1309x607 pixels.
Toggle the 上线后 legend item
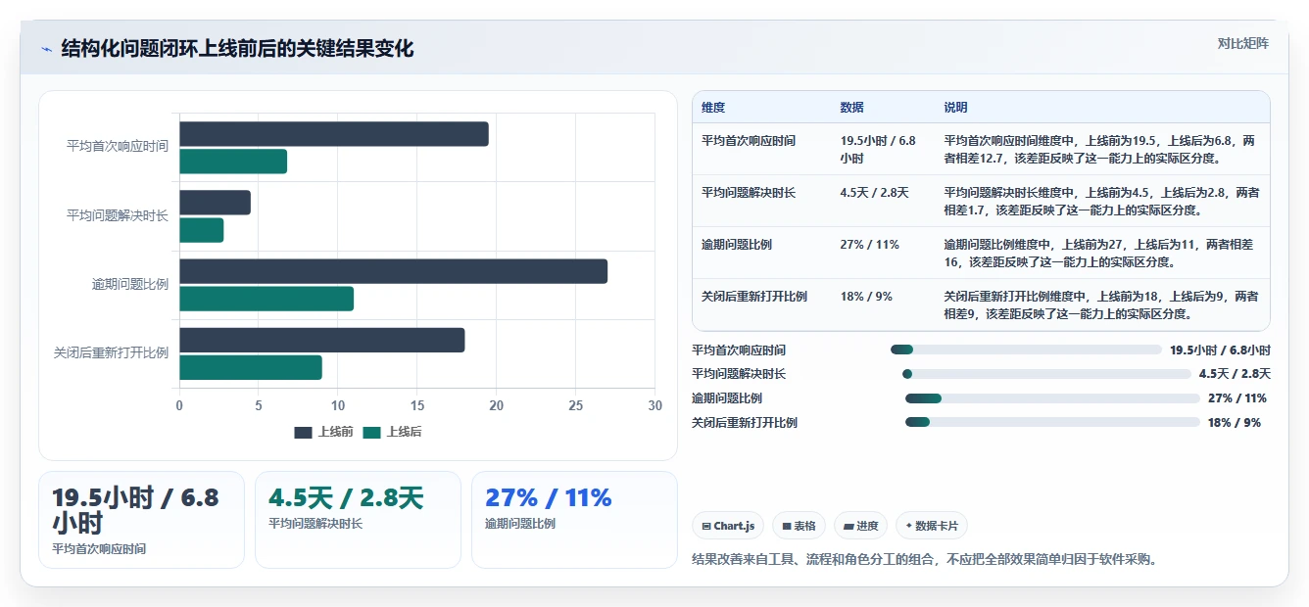pos(392,432)
